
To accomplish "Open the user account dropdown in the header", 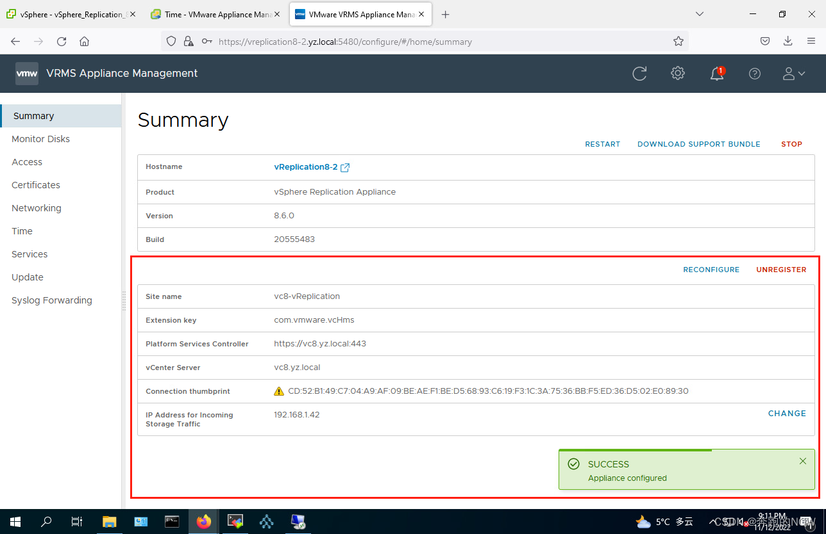I will pyautogui.click(x=794, y=74).
